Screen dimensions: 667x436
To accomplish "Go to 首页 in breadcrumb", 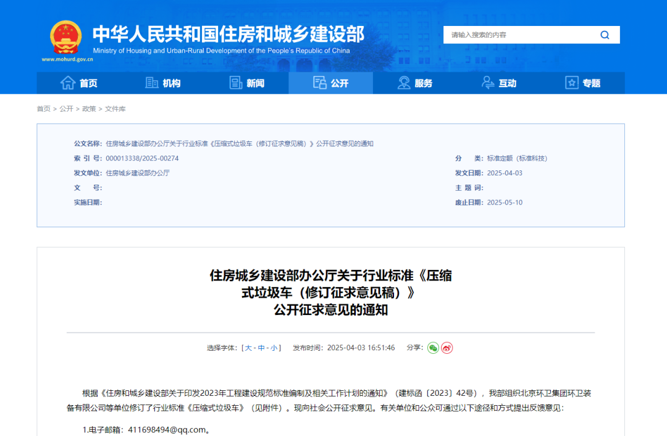I will pos(43,109).
